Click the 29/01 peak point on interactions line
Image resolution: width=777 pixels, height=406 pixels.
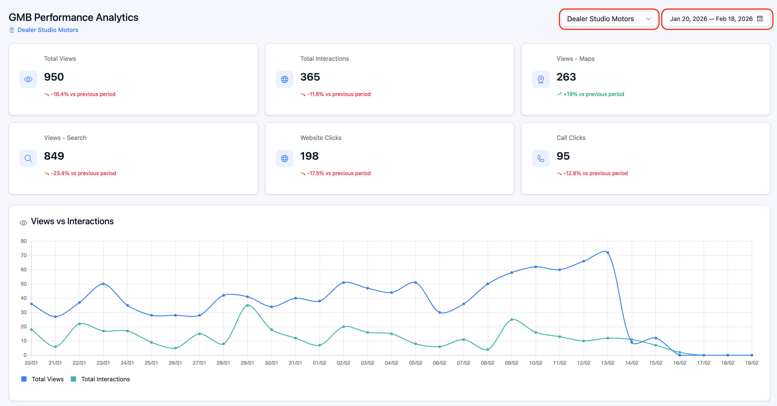pyautogui.click(x=247, y=305)
